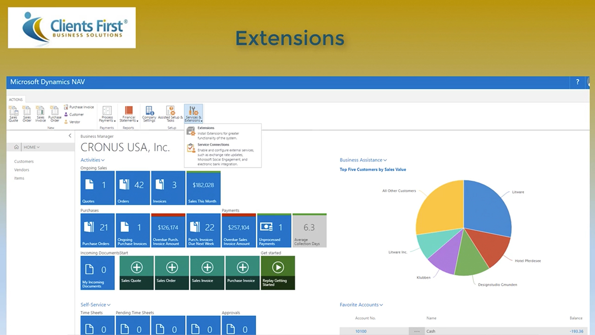Viewport: 595px width, 335px height.
Task: Click the Cash name cell
Action: 431,331
